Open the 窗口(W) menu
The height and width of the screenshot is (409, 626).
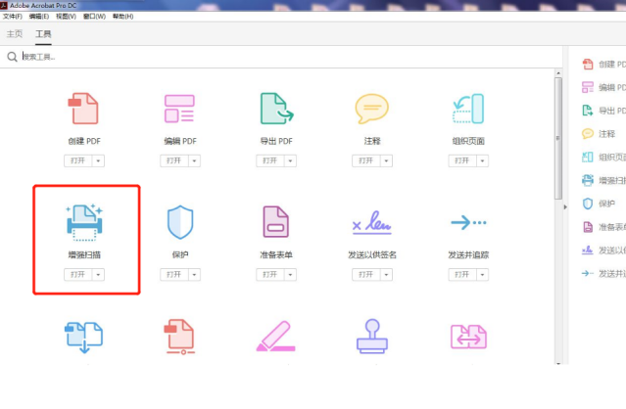pyautogui.click(x=95, y=17)
